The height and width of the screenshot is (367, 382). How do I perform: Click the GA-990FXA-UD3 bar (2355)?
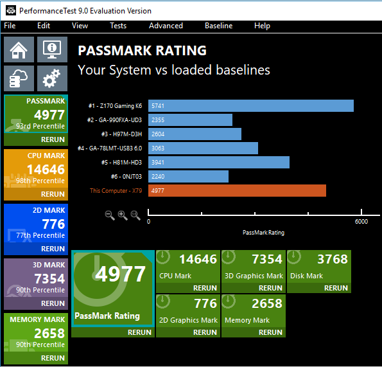click(190, 120)
